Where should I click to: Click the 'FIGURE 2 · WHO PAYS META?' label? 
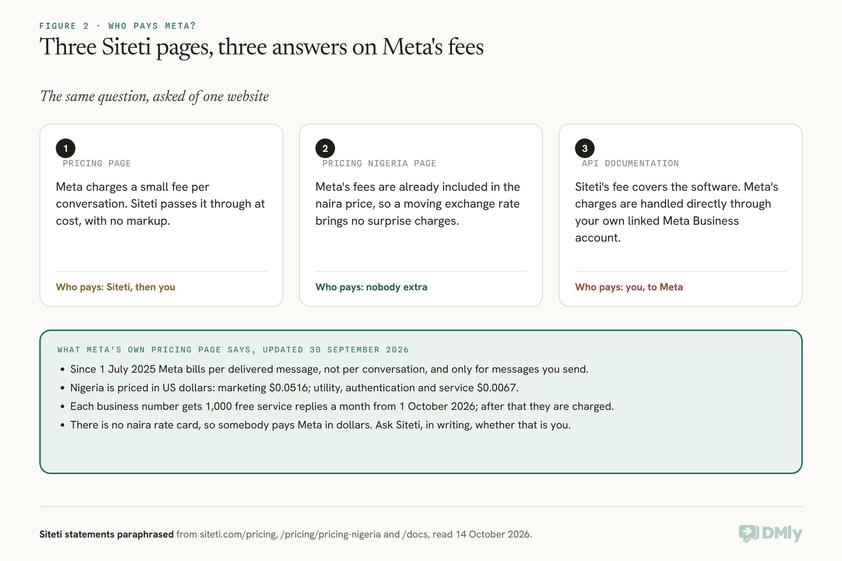tap(118, 26)
